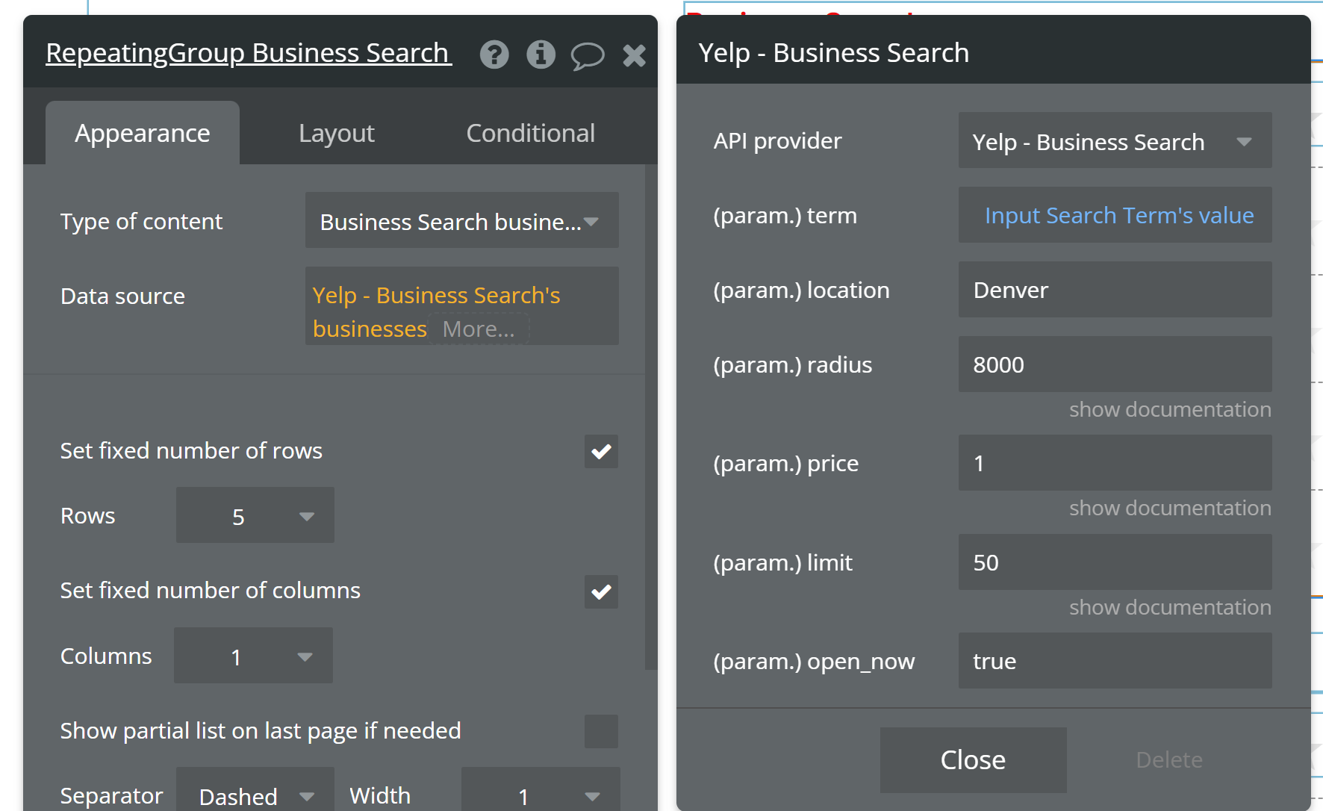Click the open_now parameter field
The width and height of the screenshot is (1323, 811).
[x=1114, y=661]
